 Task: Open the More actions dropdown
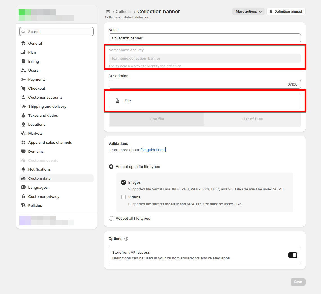(x=248, y=12)
